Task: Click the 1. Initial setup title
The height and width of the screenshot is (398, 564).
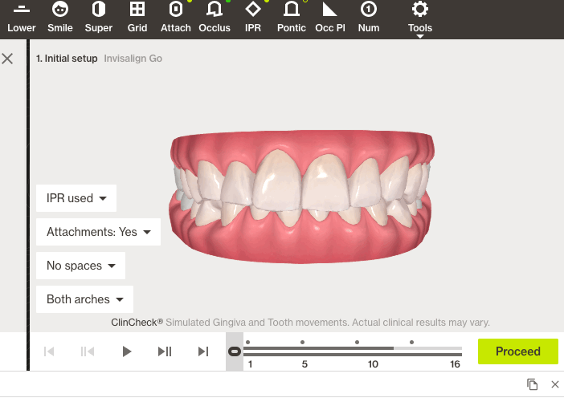Action: pos(67,59)
